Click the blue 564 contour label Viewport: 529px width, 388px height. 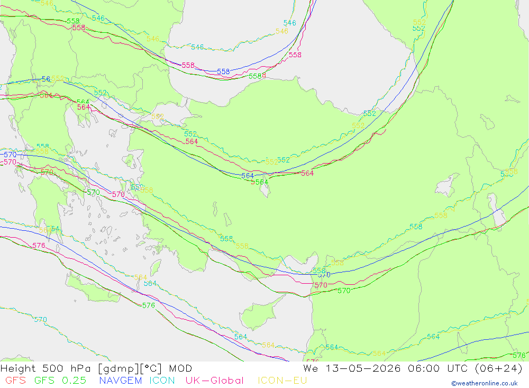coord(248,176)
